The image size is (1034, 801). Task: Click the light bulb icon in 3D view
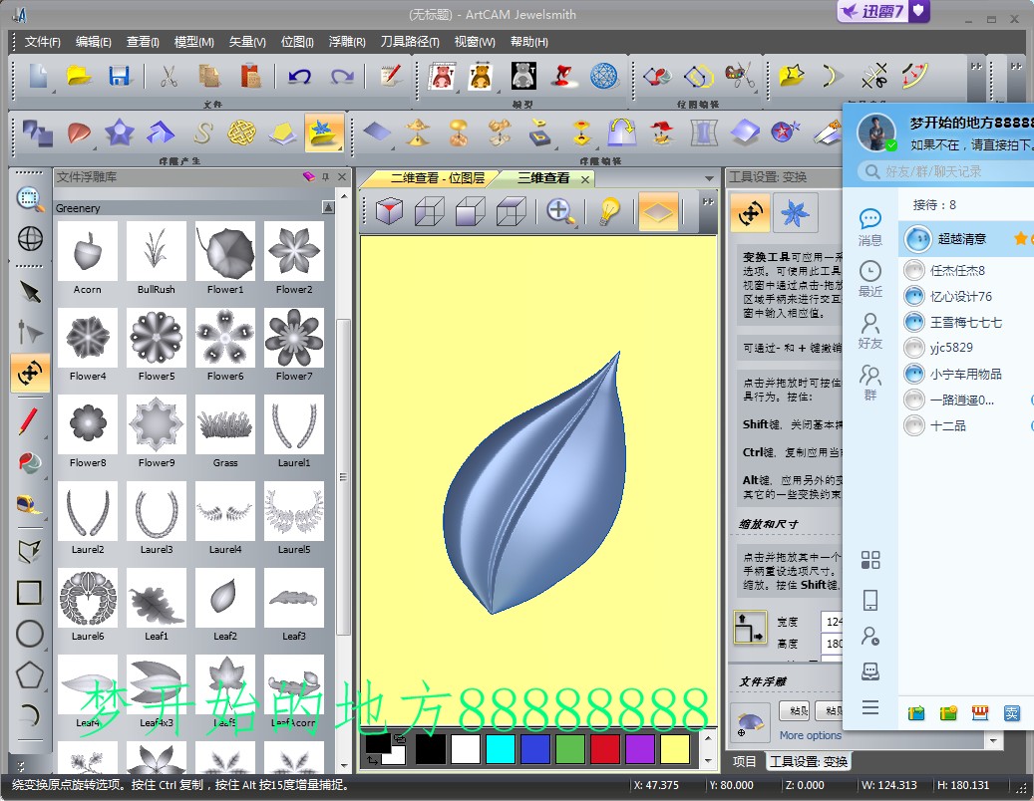click(610, 212)
